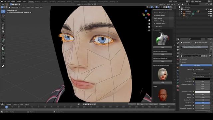Viewport: 213px width, 120px height.
Task: Activate the Transform tool
Action: point(3,32)
